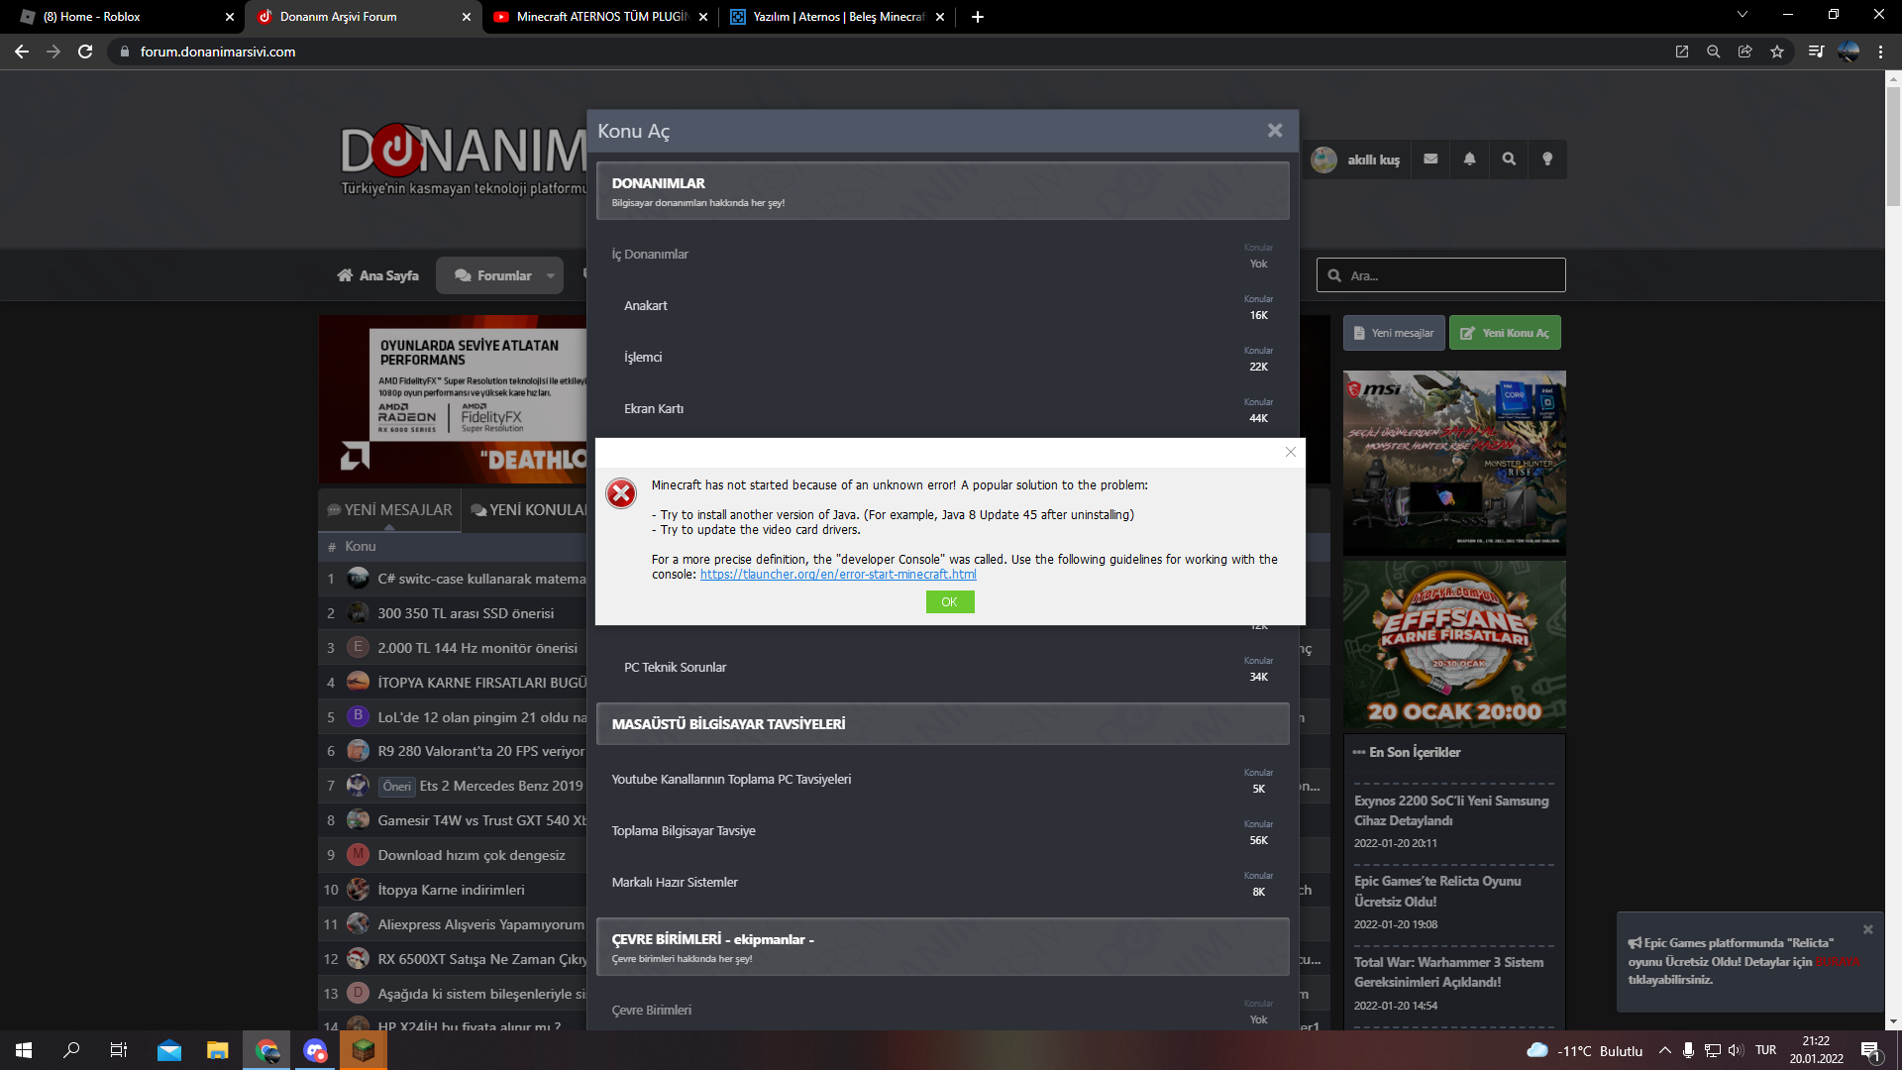The height and width of the screenshot is (1070, 1902).
Task: Switch to Yazılım Aternos browser tab
Action: coord(836,17)
